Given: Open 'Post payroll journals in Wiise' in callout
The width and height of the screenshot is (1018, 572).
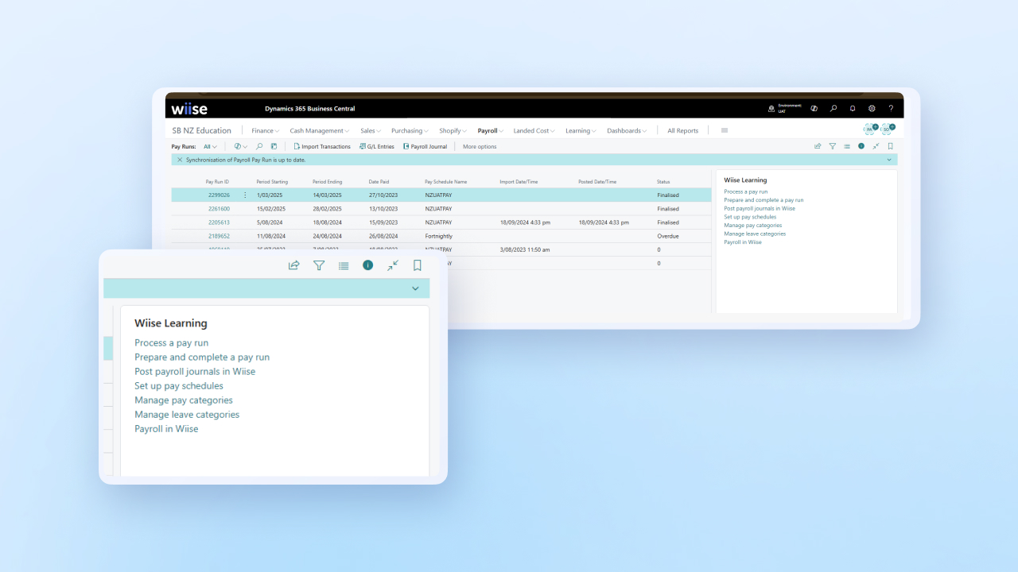Looking at the screenshot, I should click(195, 371).
